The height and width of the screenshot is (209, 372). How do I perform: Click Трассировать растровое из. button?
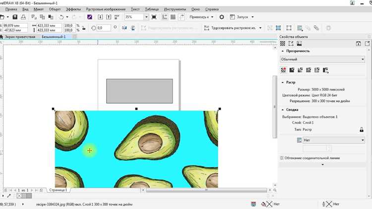(230, 28)
